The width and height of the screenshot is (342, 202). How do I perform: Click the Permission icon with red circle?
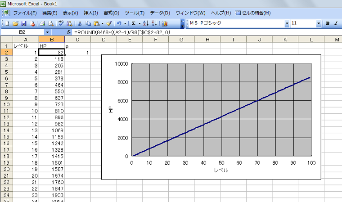click(x=32, y=23)
